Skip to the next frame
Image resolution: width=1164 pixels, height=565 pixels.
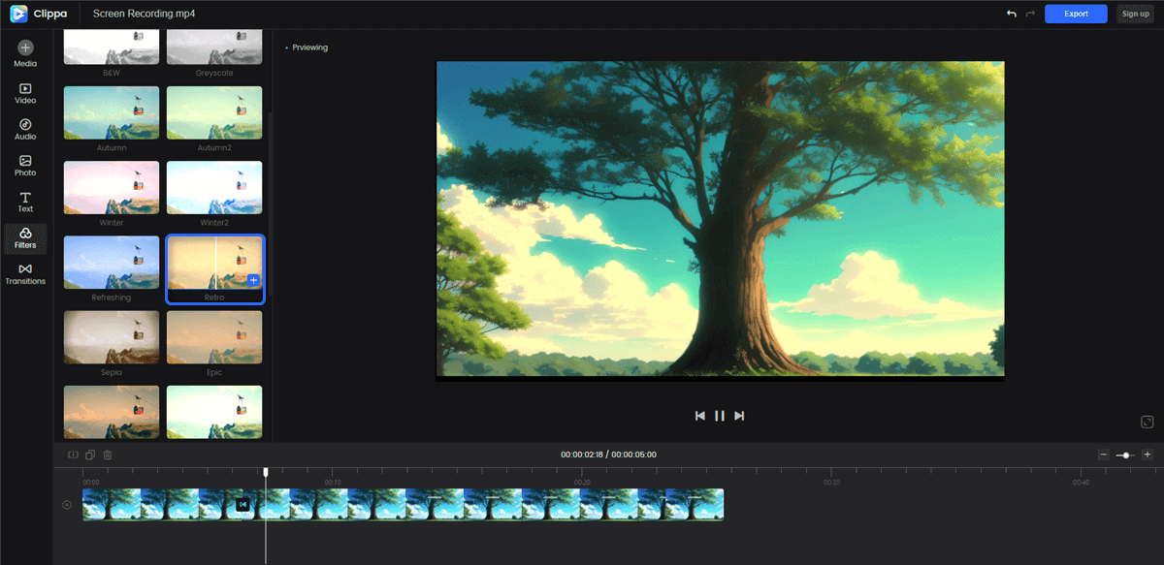(x=739, y=416)
